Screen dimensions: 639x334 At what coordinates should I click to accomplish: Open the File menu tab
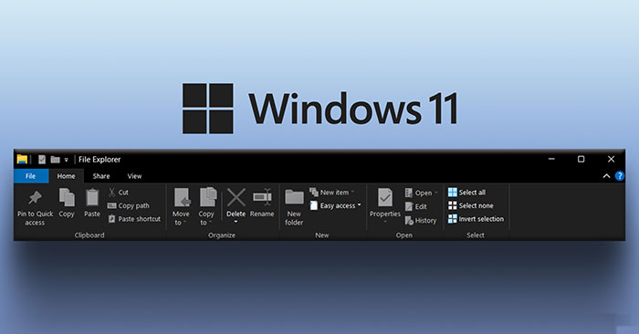31,176
